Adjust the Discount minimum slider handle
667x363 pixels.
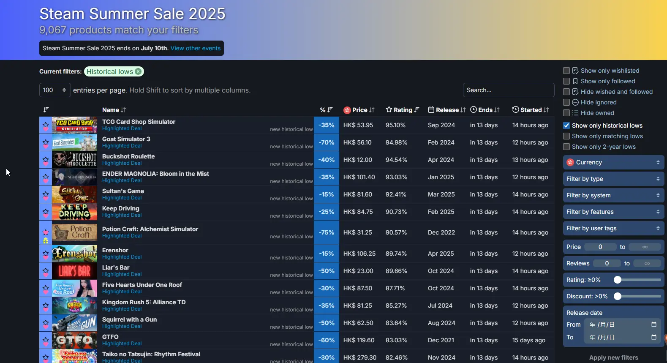pos(618,296)
